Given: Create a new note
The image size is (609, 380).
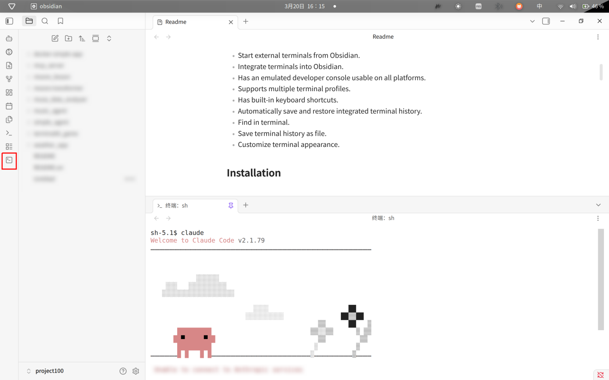Looking at the screenshot, I should tap(55, 39).
